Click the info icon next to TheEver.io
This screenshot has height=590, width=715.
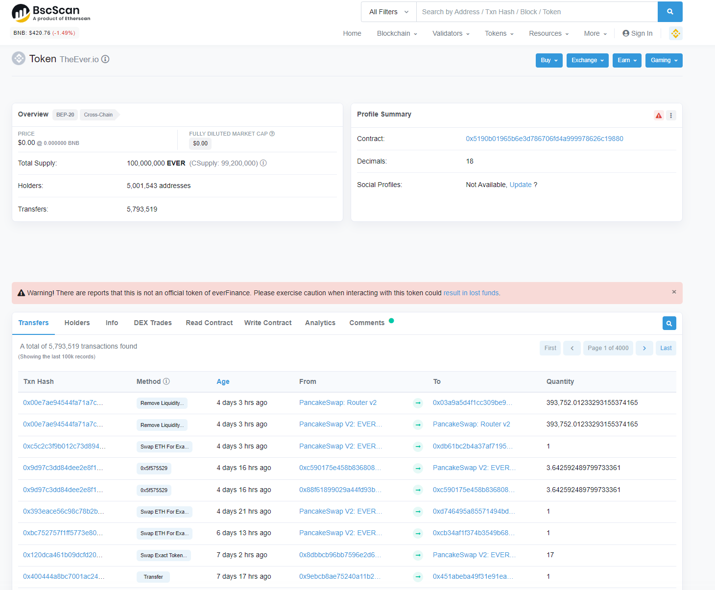click(105, 59)
